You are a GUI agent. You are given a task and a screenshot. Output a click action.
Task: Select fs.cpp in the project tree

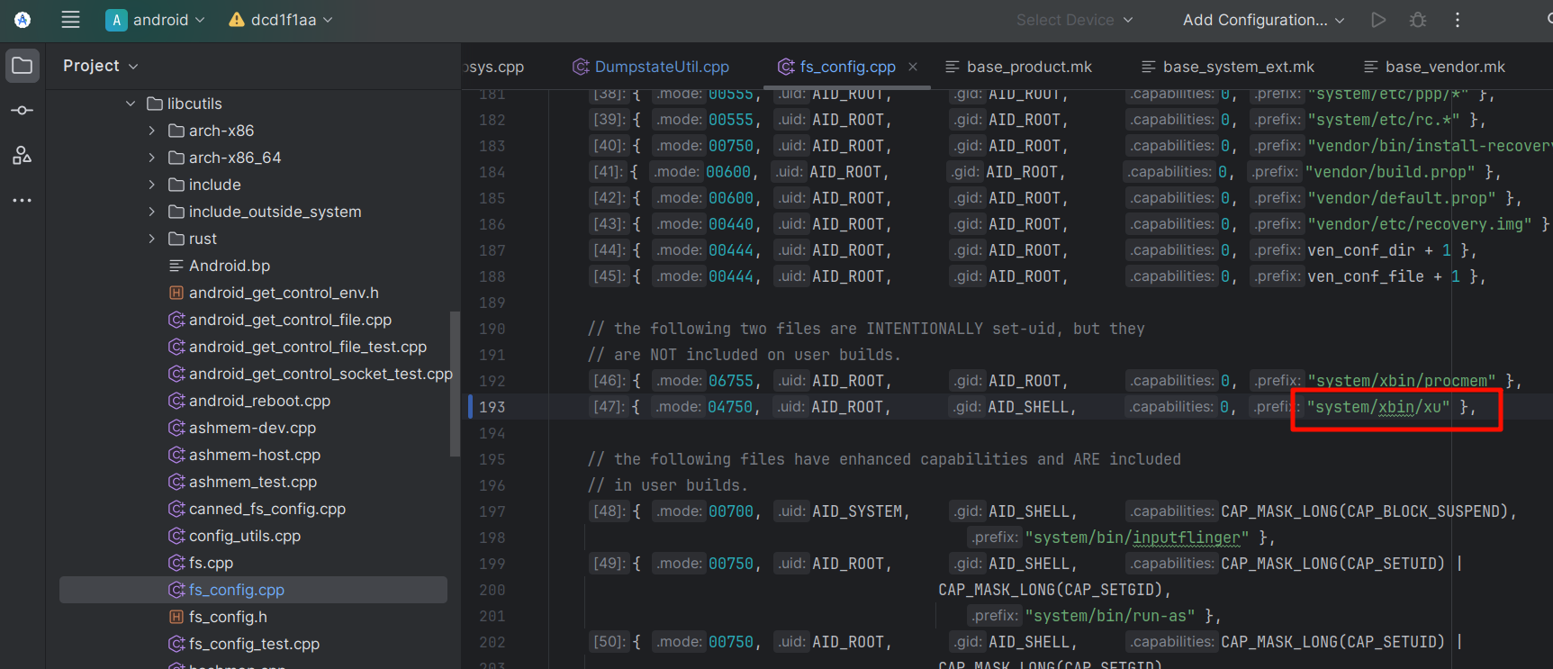tap(211, 563)
